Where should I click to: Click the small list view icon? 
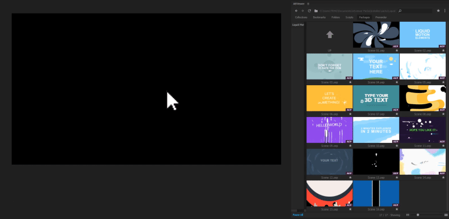click(x=408, y=215)
